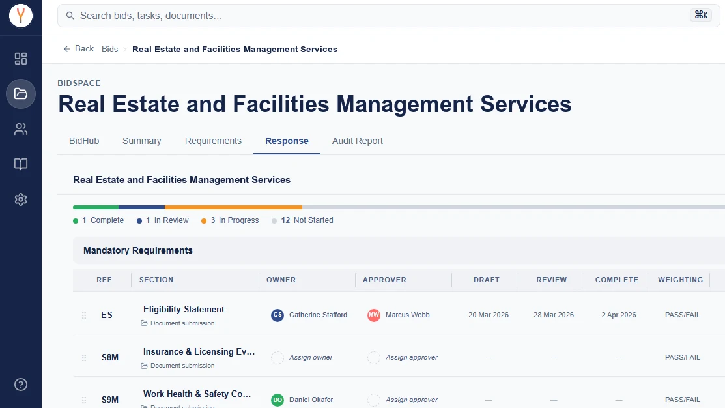Click folder icon under Eligibility Statement
Viewport: 725px width, 408px height.
click(144, 323)
